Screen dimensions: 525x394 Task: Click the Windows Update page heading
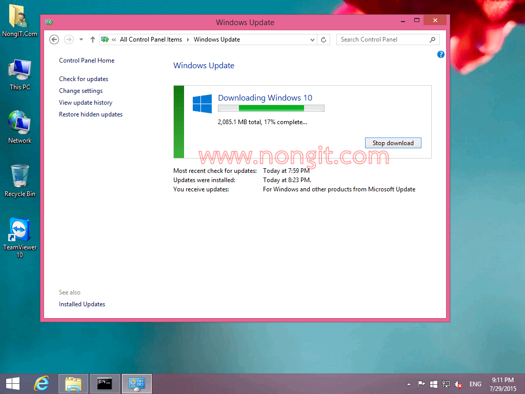[x=204, y=66]
